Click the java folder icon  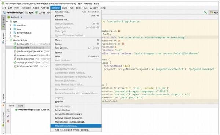pos(15,29)
